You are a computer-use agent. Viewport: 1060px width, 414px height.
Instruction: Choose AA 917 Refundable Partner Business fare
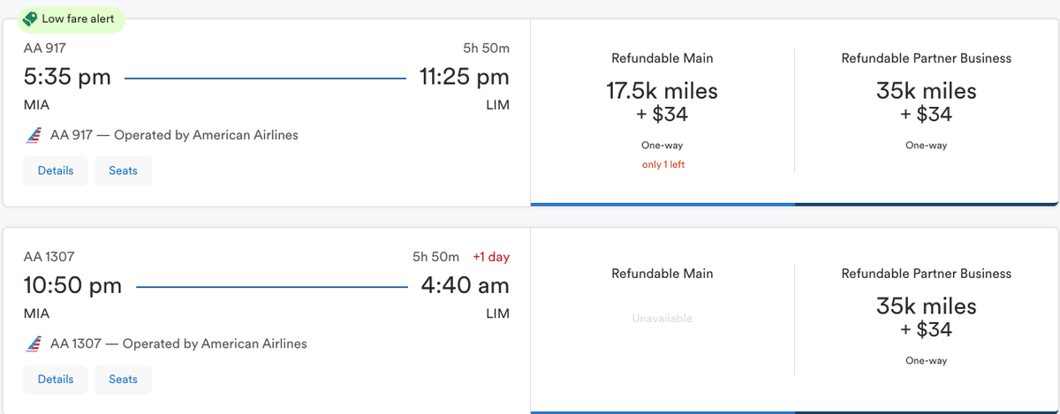click(x=927, y=111)
